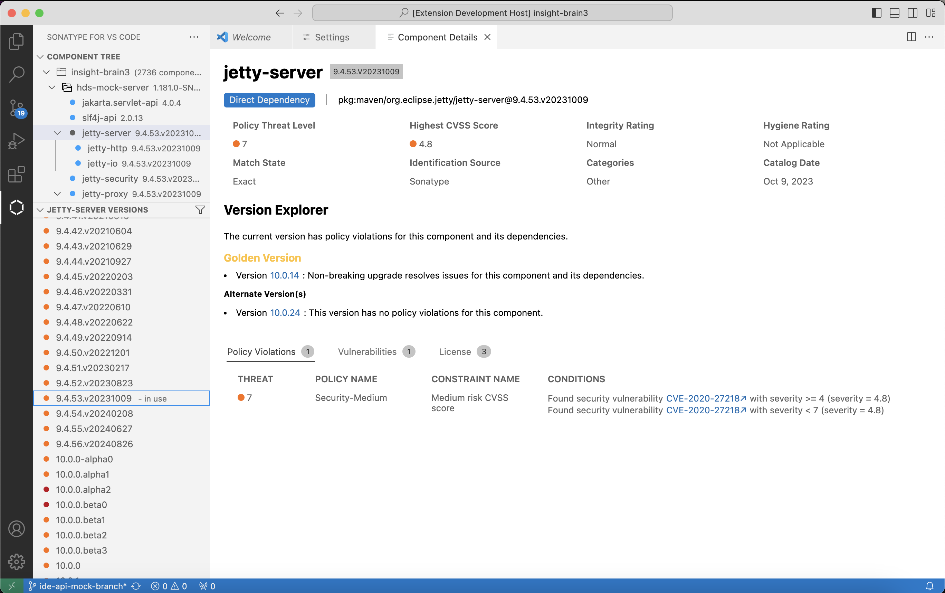Select the Vulnerabilities tab
Screen dimensions: 945x593
376,351
